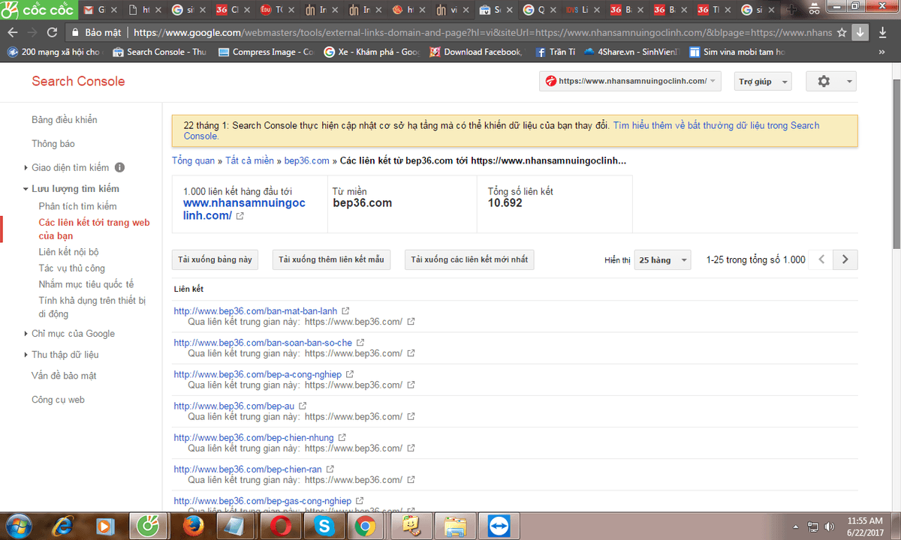Follow the bep36.com breadcrumb link

[x=307, y=160]
